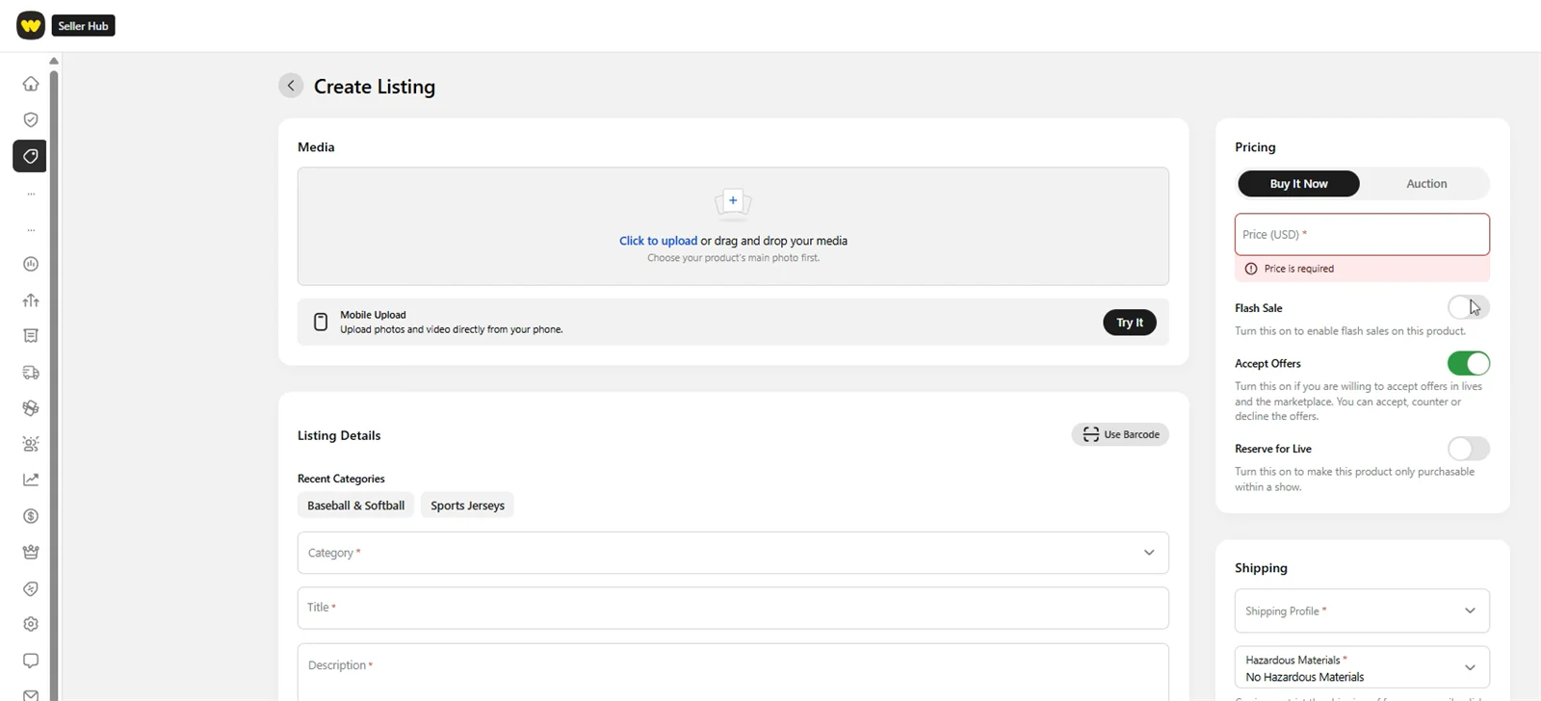Viewport: 1541px width, 701px height.
Task: Click the Use Barcode button
Action: [1120, 434]
